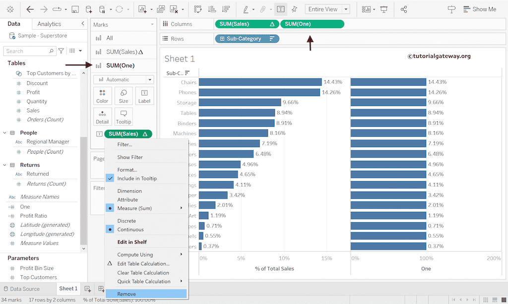Image resolution: width=508 pixels, height=304 pixels.
Task: Click the Swap Rows and Columns icon
Action: coord(198,9)
